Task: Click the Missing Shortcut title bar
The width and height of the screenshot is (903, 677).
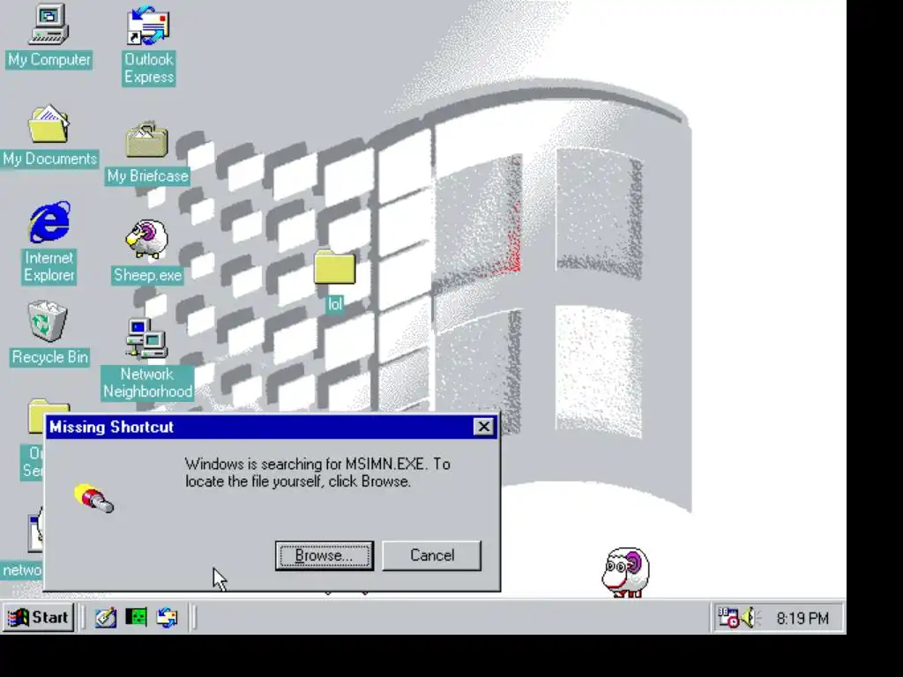Action: [x=272, y=427]
